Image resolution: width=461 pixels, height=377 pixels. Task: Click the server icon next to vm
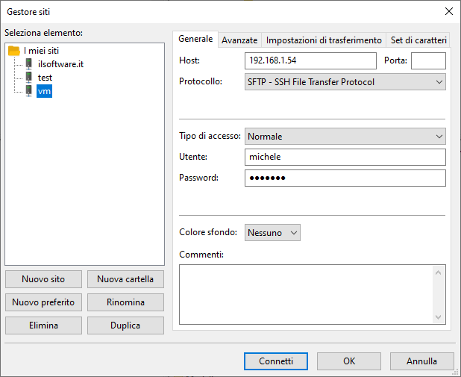pyautogui.click(x=29, y=90)
